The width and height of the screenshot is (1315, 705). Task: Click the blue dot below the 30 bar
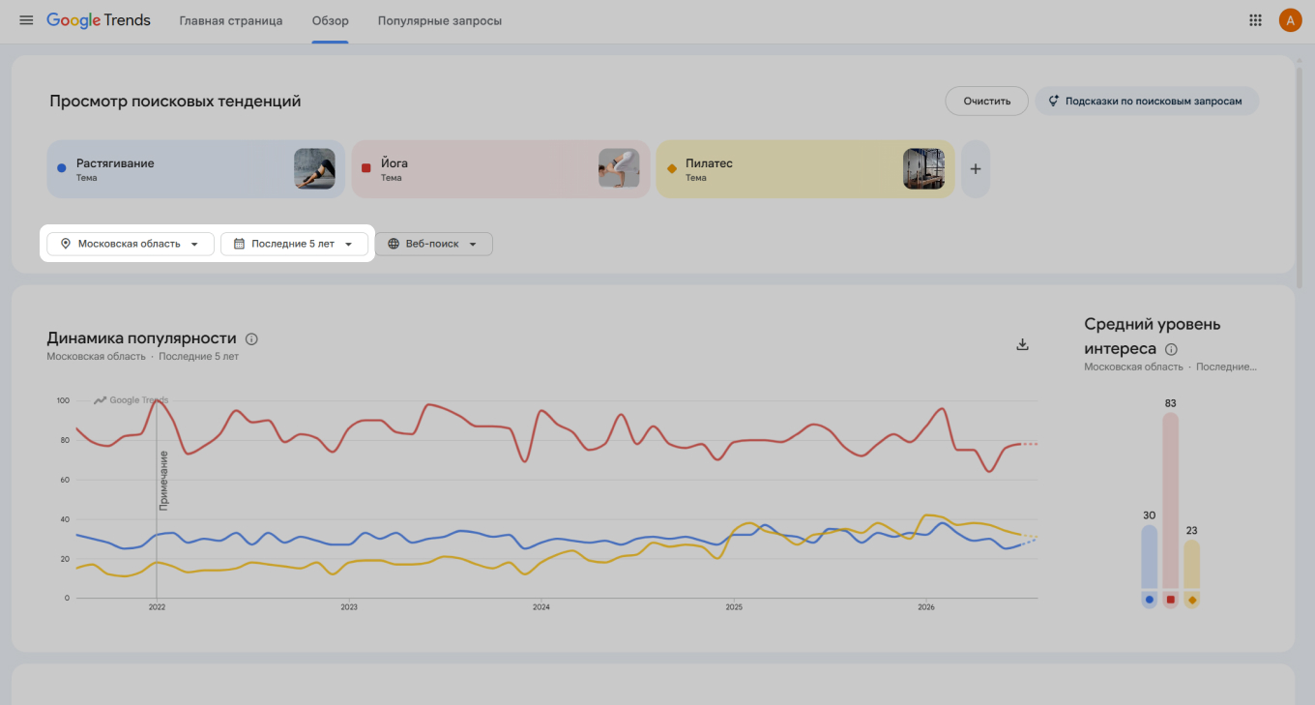[1149, 600]
